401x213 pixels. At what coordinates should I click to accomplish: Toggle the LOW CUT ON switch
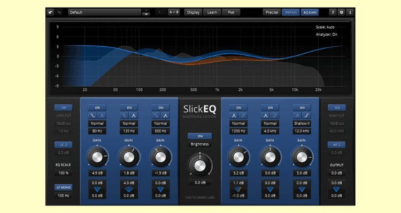point(64,108)
